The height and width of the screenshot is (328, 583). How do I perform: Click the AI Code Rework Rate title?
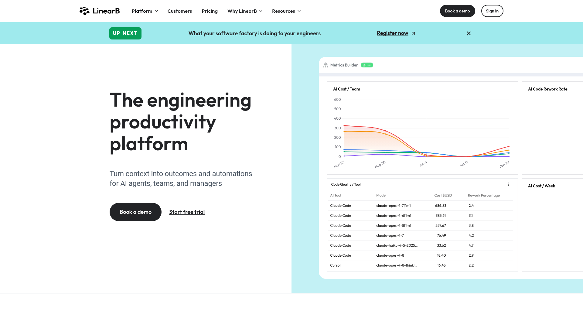coord(547,89)
